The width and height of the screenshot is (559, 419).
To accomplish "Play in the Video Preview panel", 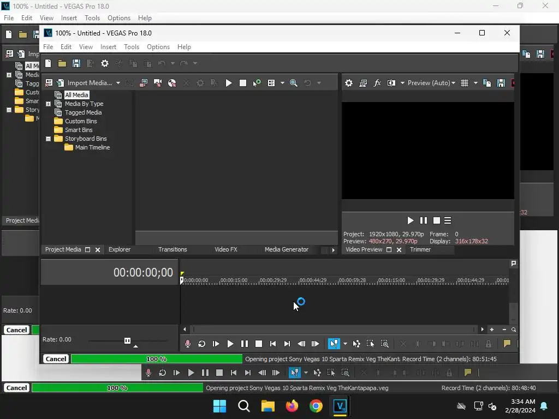I will [x=411, y=220].
